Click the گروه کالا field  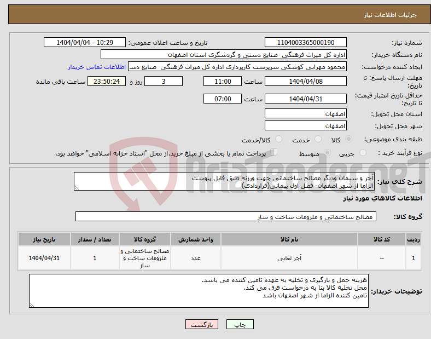(226, 216)
